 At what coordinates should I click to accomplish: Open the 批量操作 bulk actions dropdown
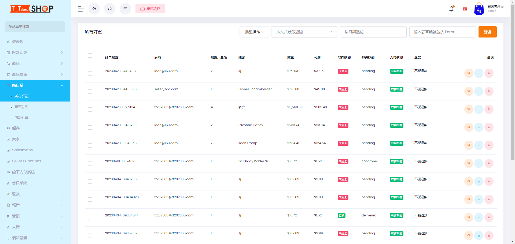click(x=254, y=32)
